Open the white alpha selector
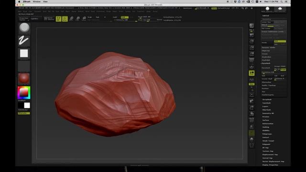The image size is (306, 172). [x=24, y=54]
